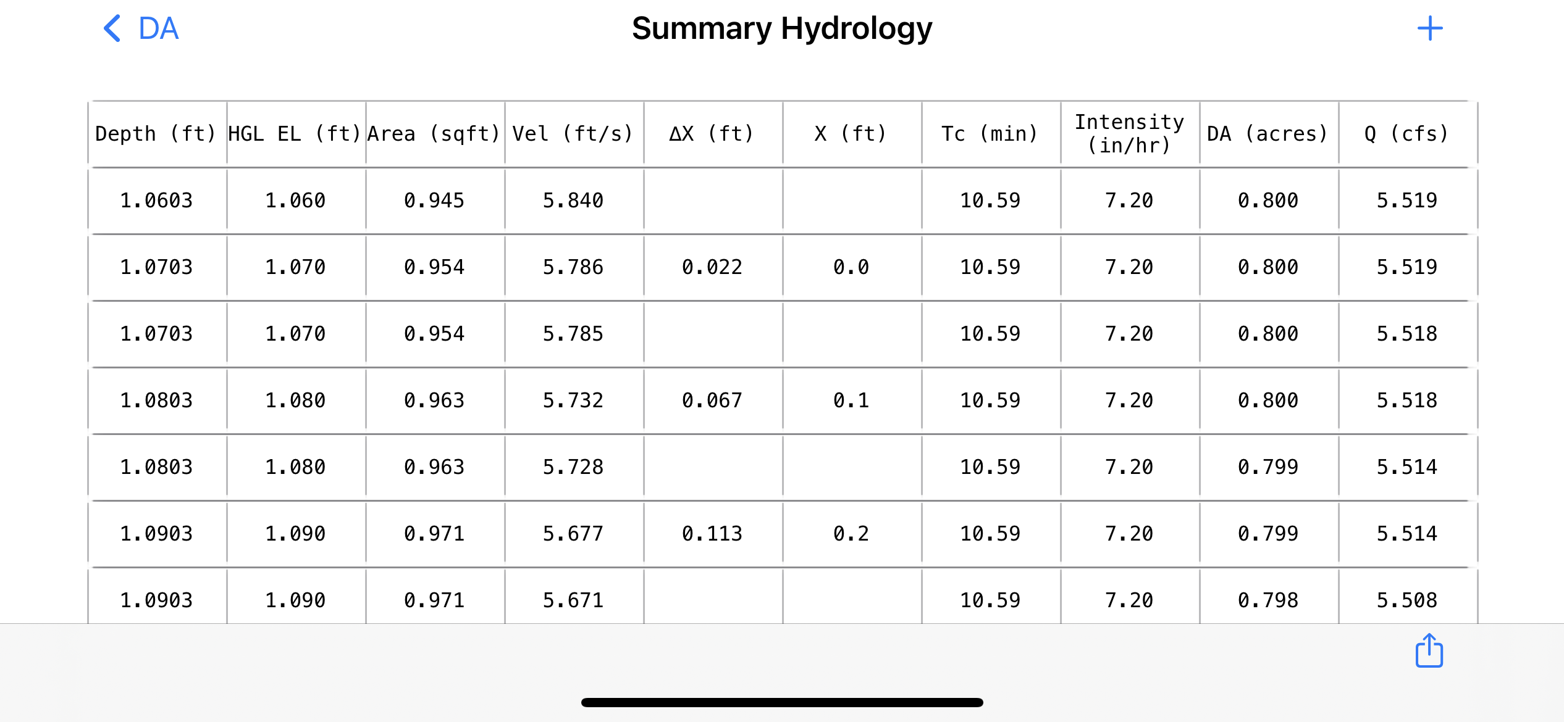Tap the plus add icon
Image resolution: width=1564 pixels, height=722 pixels.
(x=1429, y=28)
